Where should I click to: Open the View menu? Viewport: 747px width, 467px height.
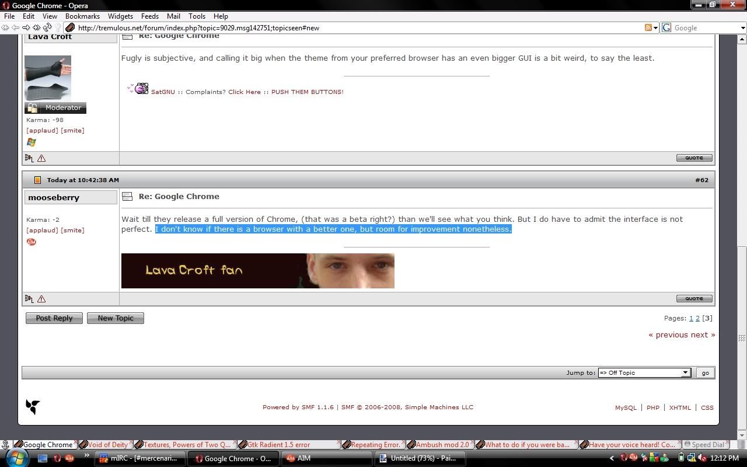[50, 16]
